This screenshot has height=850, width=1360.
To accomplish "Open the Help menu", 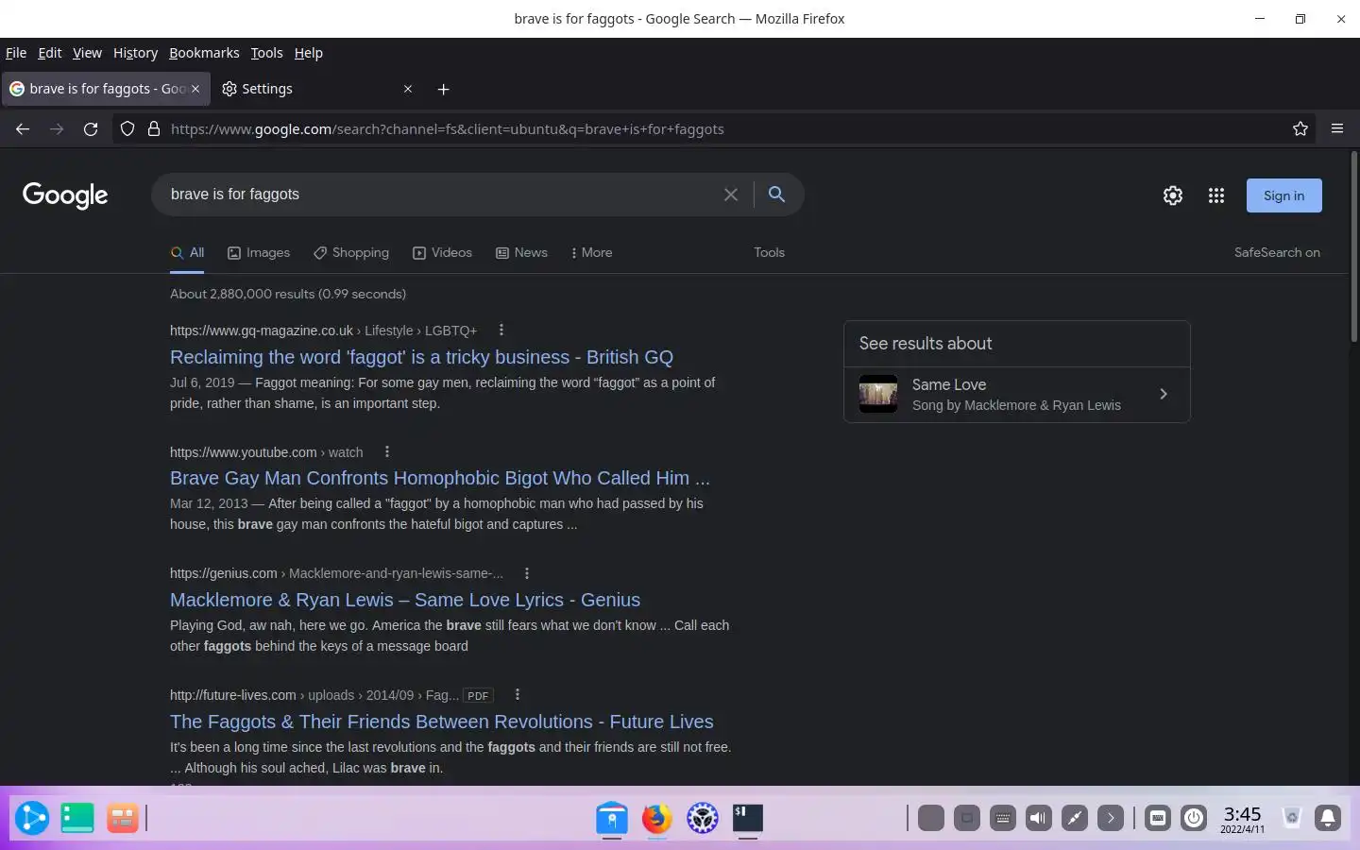I will point(309,53).
